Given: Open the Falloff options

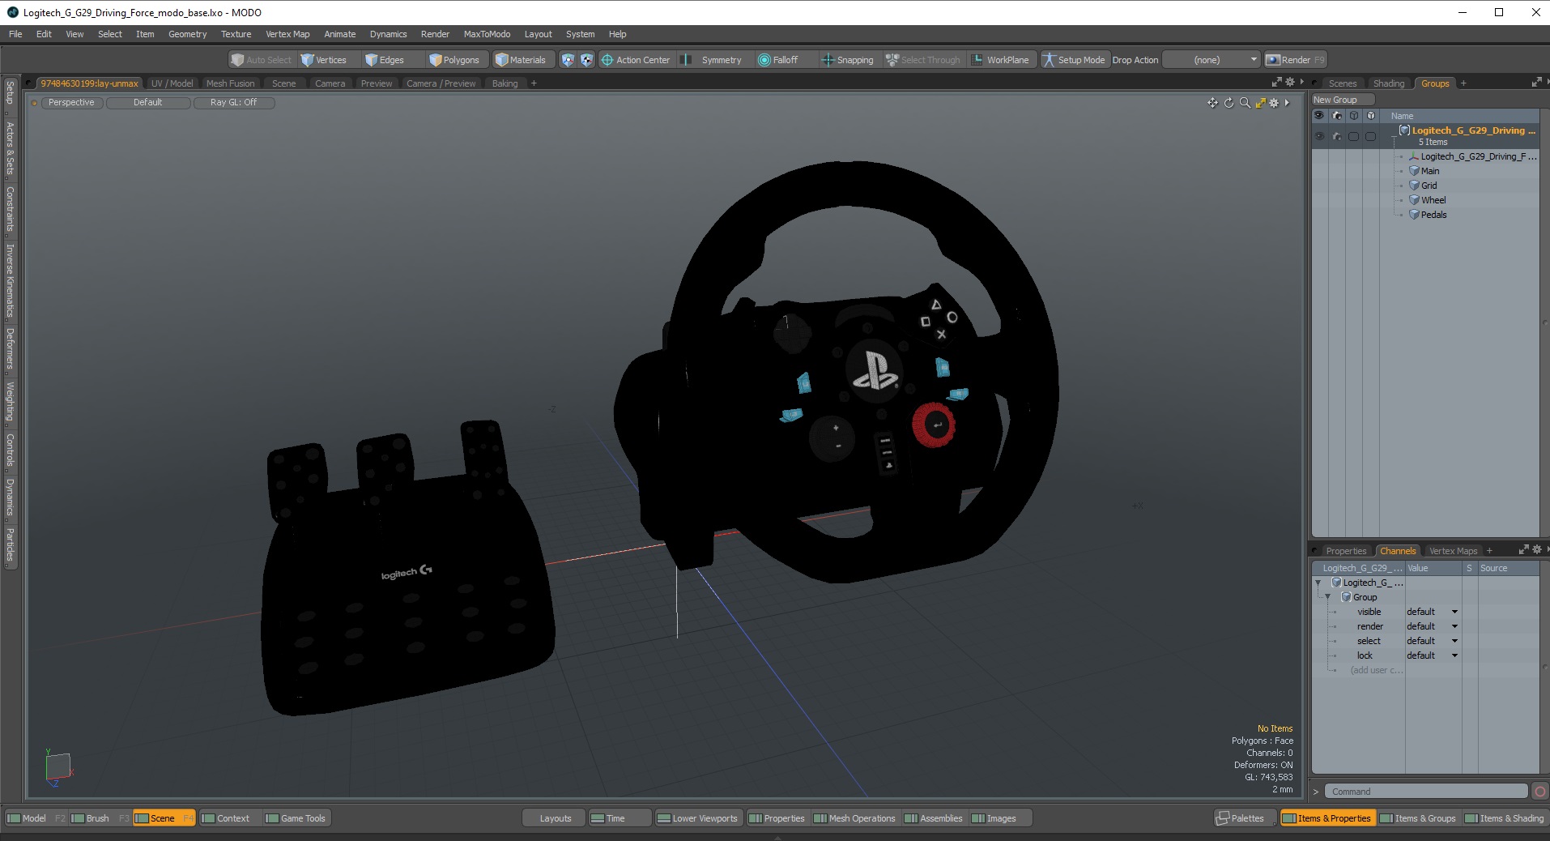Looking at the screenshot, I should [x=777, y=60].
